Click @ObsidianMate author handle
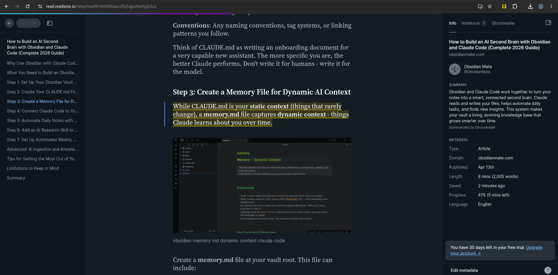The image size is (558, 275). coord(477,72)
